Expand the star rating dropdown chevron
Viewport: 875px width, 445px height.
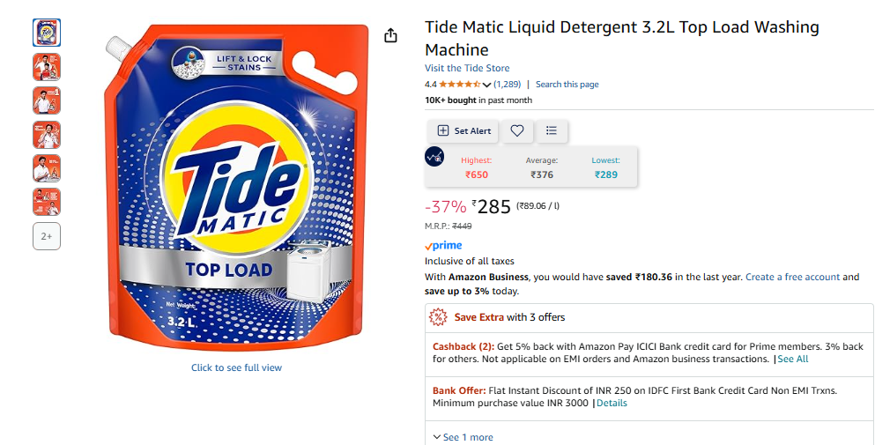coord(486,85)
